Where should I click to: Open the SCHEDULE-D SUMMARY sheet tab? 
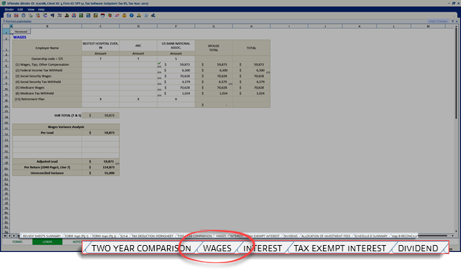click(x=371, y=236)
